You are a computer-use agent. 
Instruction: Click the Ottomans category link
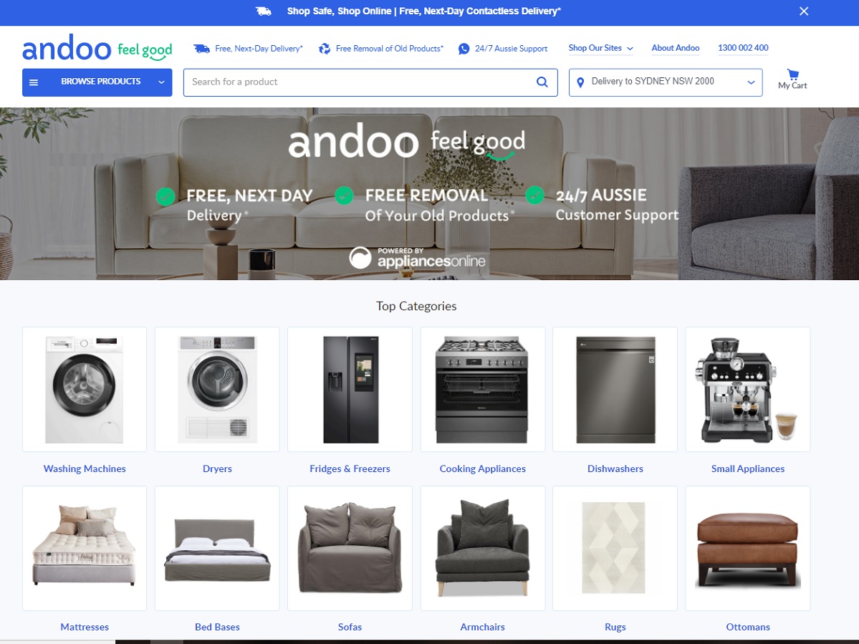pos(748,627)
